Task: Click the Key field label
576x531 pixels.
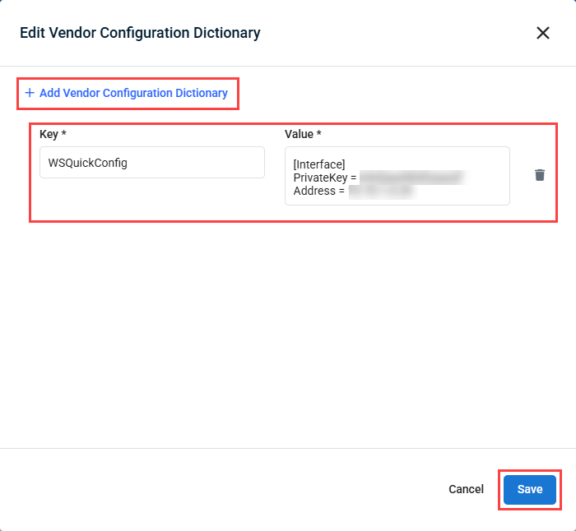Action: (48, 134)
